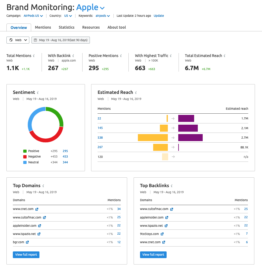Click the purple 2.7M estimated reach bar
Image resolution: width=262 pixels, height=270 pixels.
click(x=190, y=137)
